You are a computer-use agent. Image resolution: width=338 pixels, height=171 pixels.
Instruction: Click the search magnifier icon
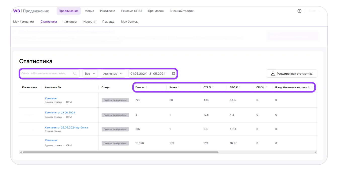pos(75,74)
